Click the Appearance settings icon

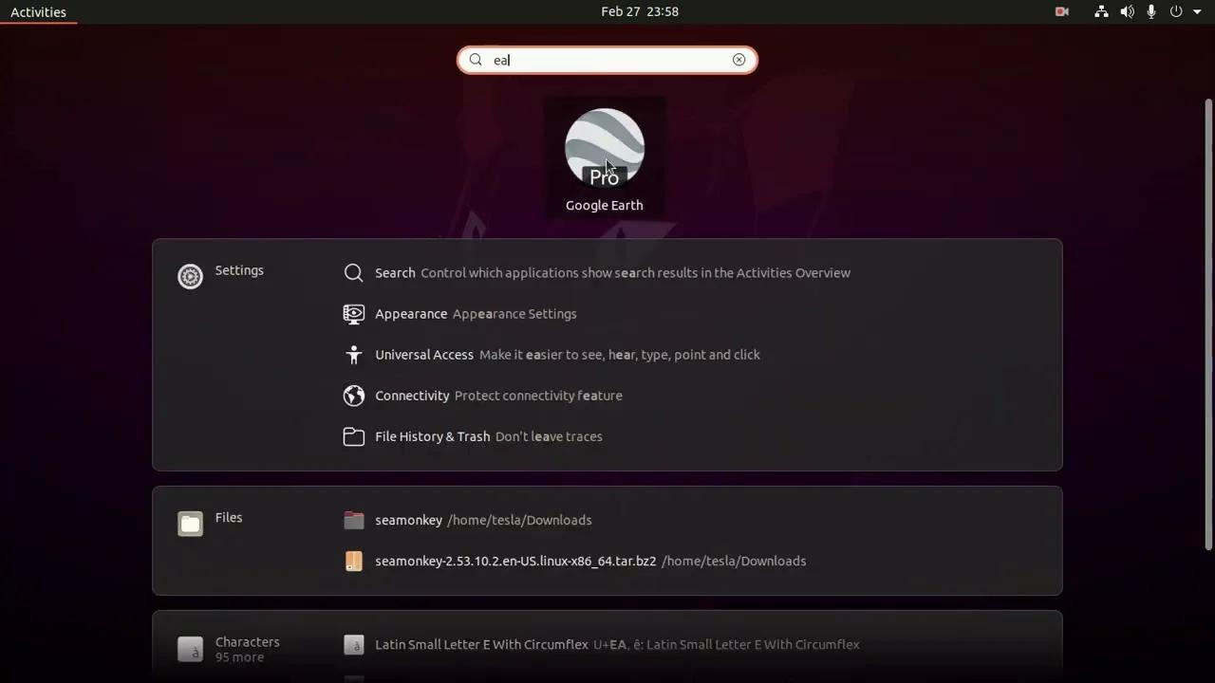tap(354, 314)
